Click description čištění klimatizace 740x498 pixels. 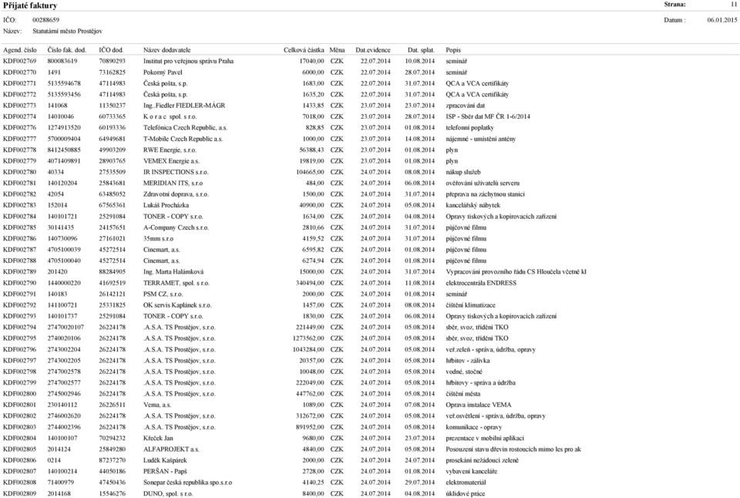tap(470, 305)
